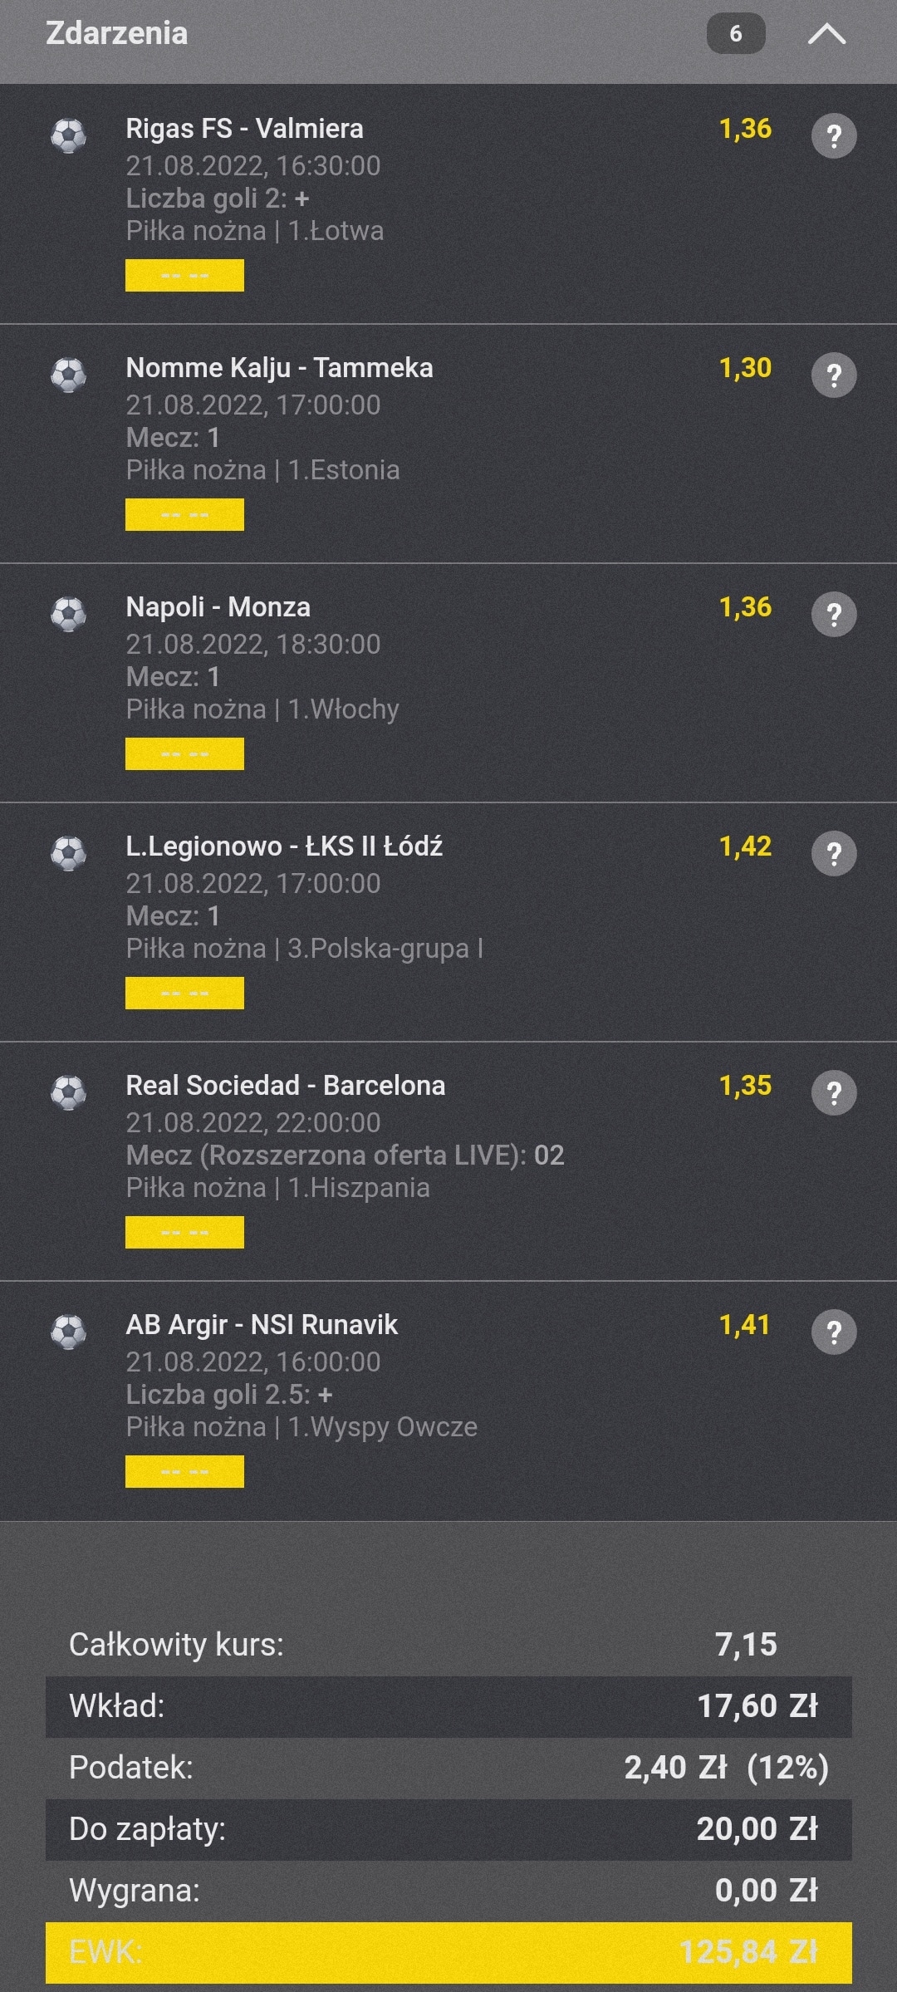
Task: Collapse the Zdarzenia section with chevron
Action: pyautogui.click(x=826, y=34)
